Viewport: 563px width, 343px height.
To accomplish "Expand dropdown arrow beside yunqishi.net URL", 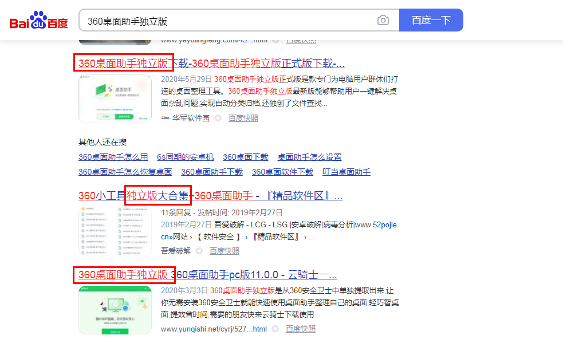I will click(x=275, y=329).
